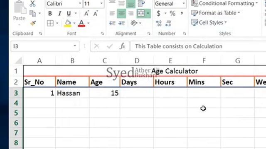The height and width of the screenshot is (149, 266).
Task: Toggle highlighted Center alignment button
Action: pos(121,13)
